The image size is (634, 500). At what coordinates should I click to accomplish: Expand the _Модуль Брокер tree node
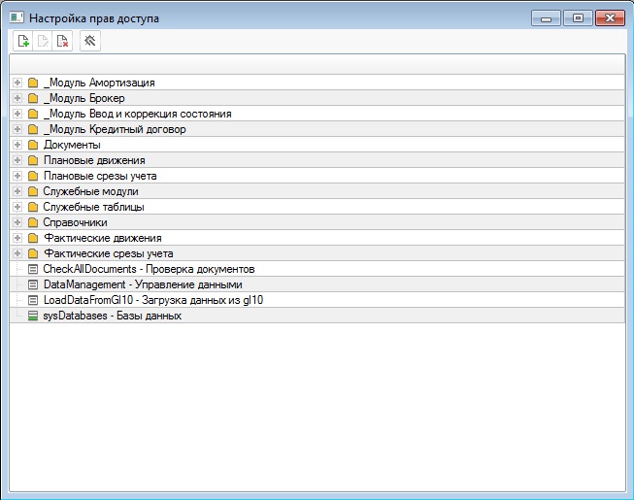tap(17, 98)
